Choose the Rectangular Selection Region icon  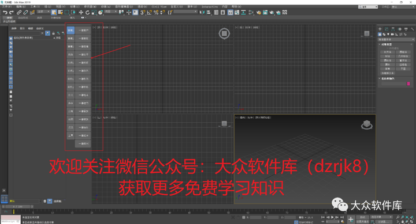coord(67,12)
